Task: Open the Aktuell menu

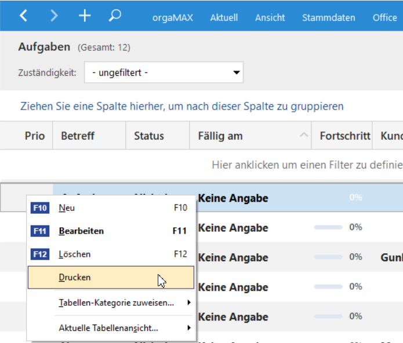Action: point(224,17)
